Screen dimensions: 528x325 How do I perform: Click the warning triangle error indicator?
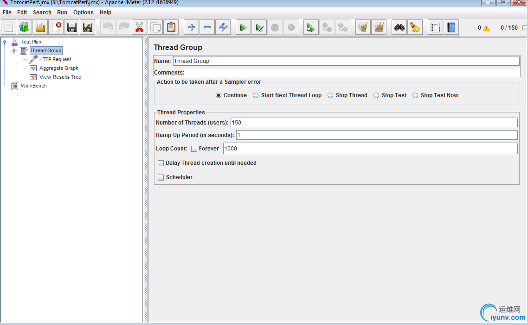[x=486, y=28]
